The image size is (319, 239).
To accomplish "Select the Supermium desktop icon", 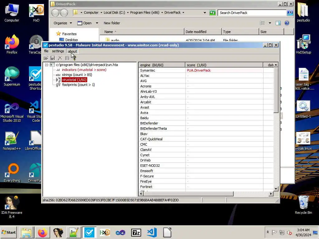I will pos(12,77).
